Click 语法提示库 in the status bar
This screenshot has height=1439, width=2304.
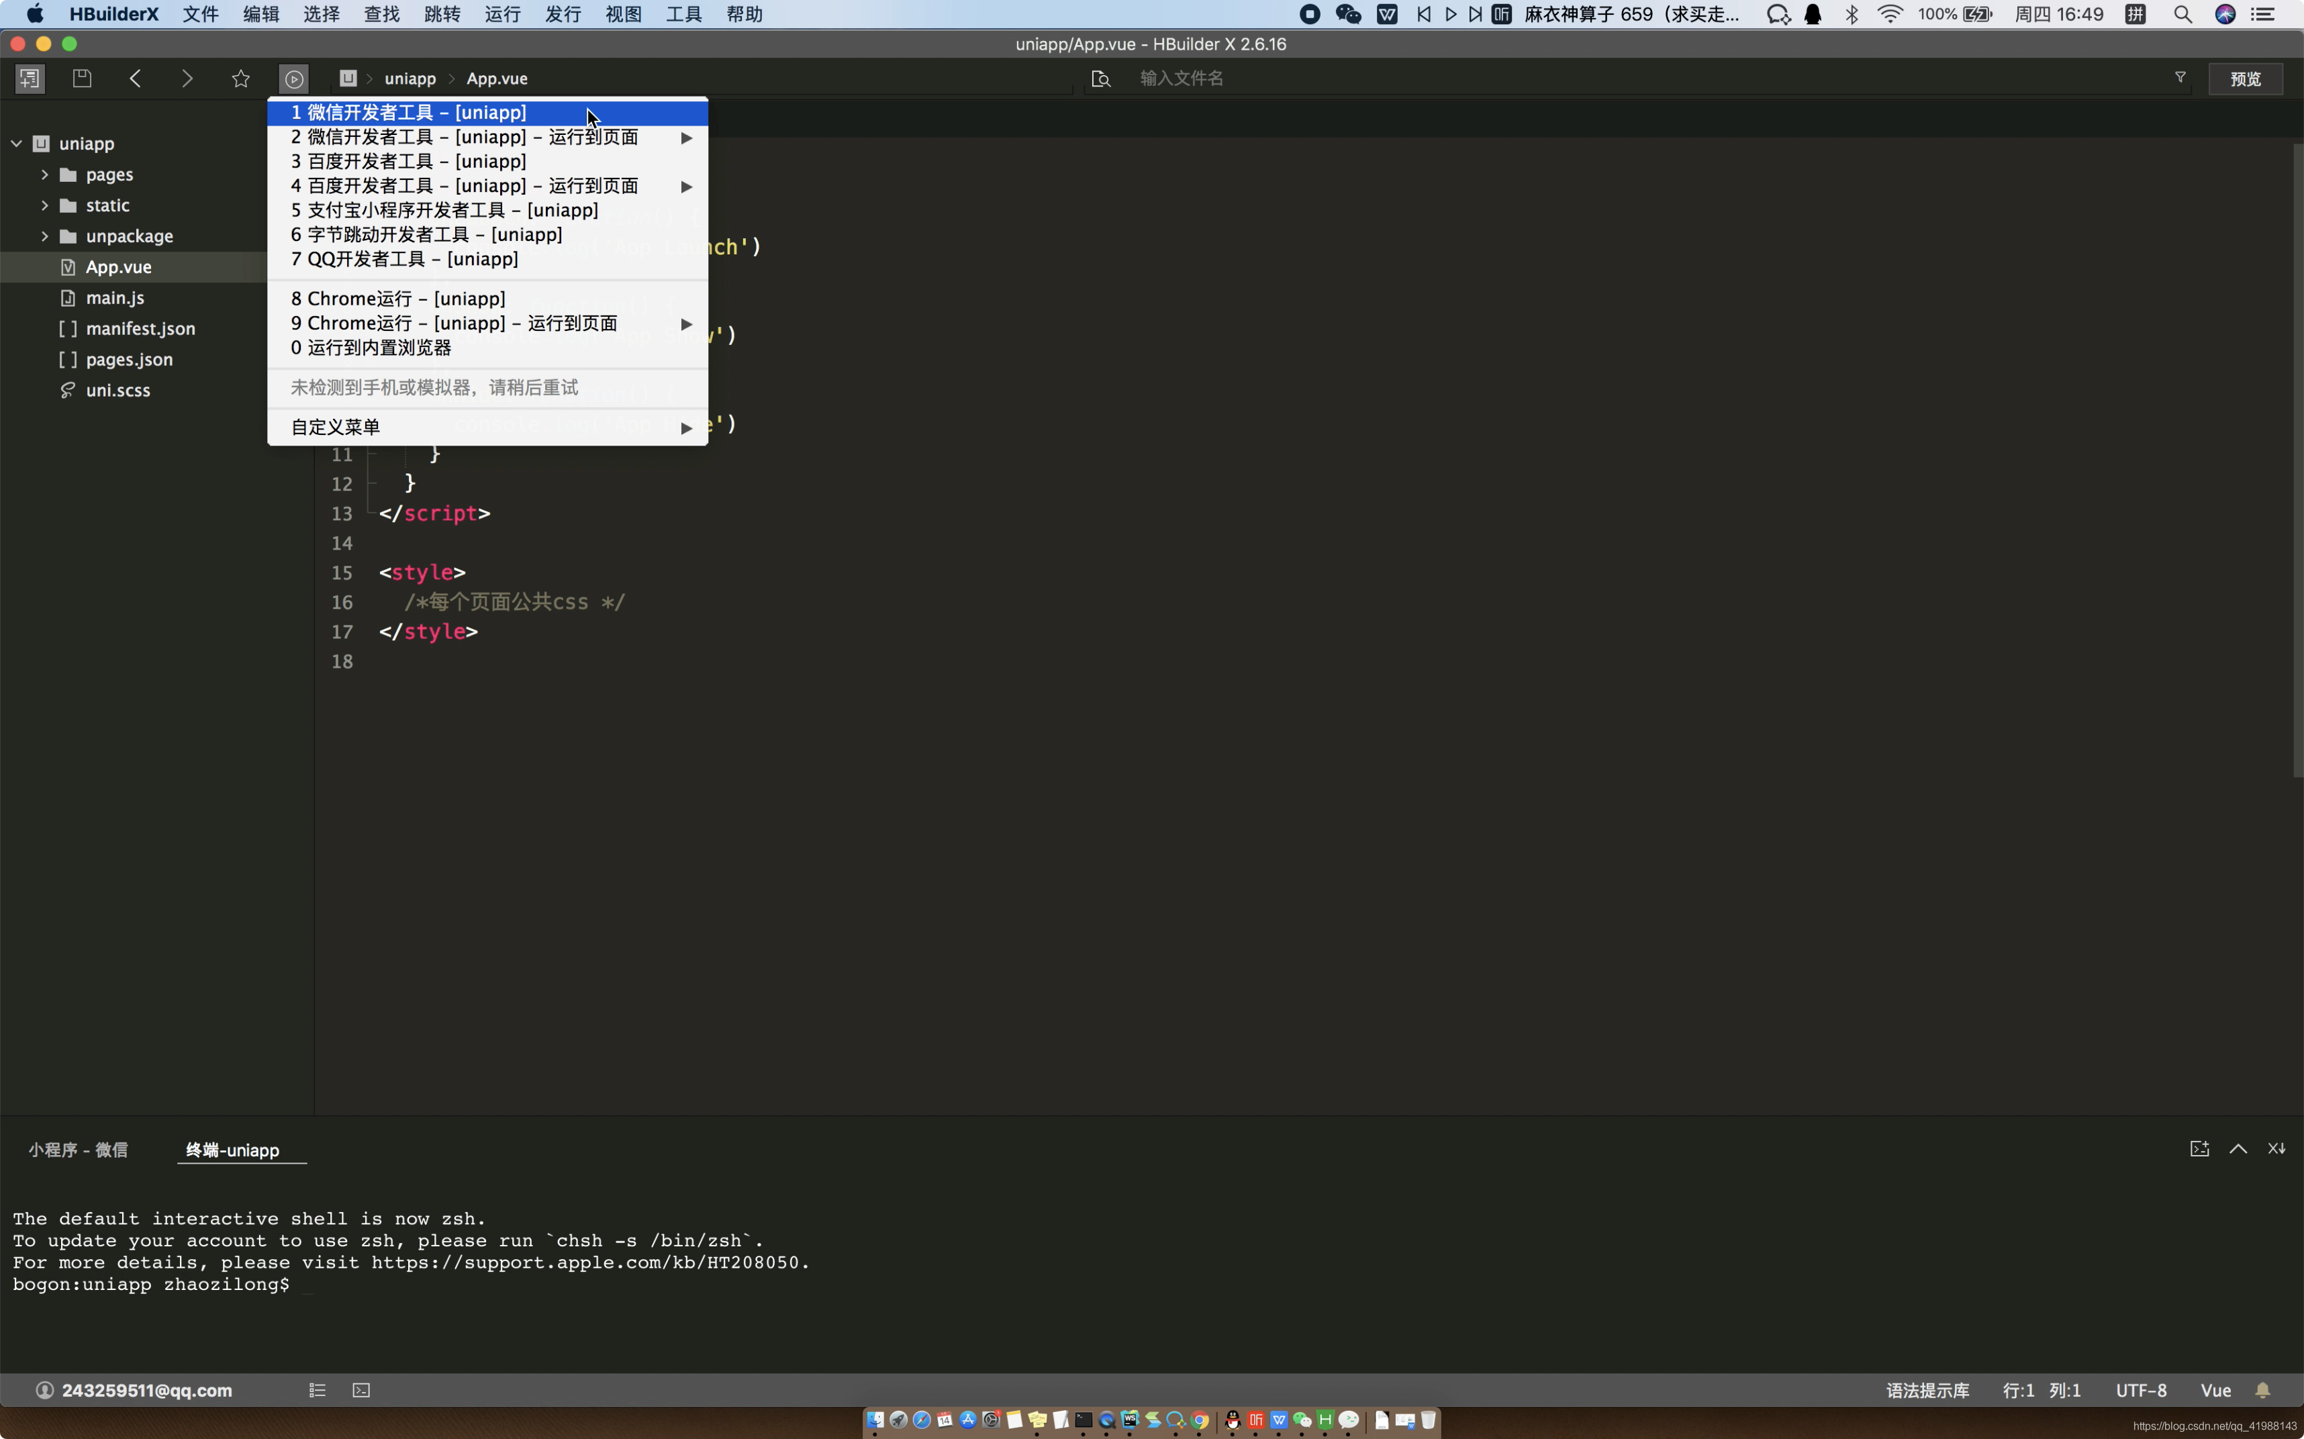coord(1927,1391)
